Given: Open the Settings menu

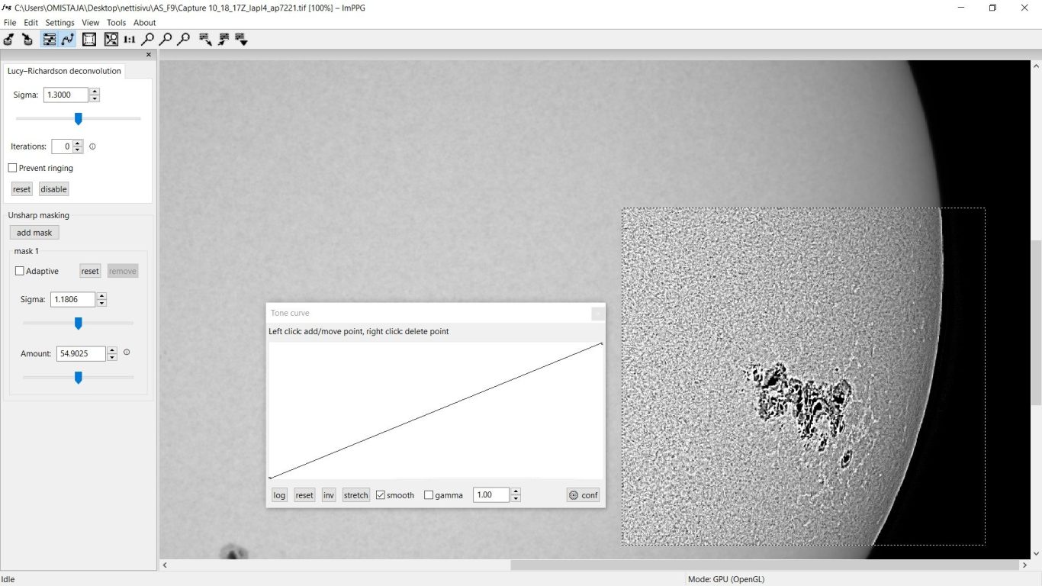Looking at the screenshot, I should [x=59, y=23].
